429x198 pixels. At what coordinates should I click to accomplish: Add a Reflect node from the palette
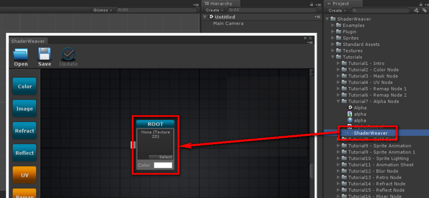(x=25, y=153)
